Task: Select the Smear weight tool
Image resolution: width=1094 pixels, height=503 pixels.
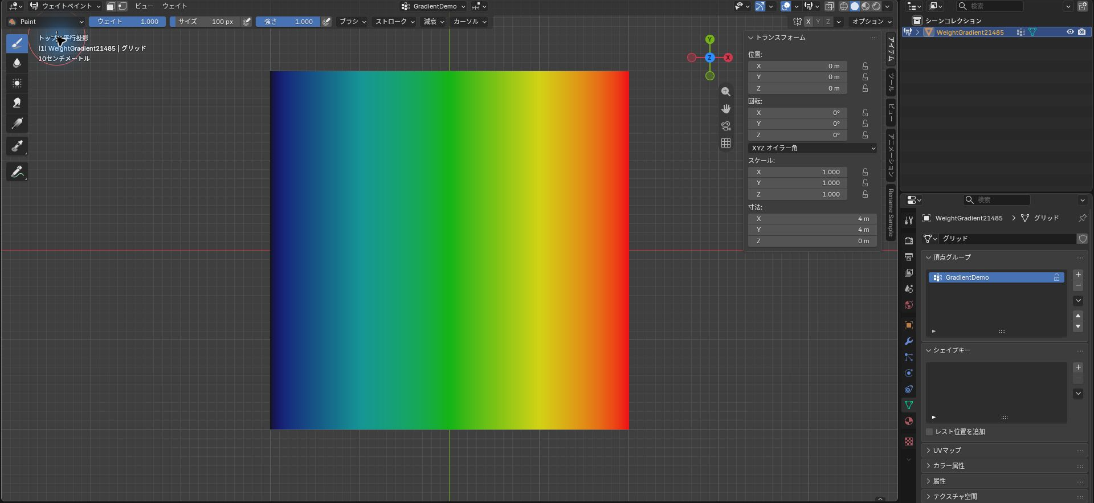Action: pos(17,103)
